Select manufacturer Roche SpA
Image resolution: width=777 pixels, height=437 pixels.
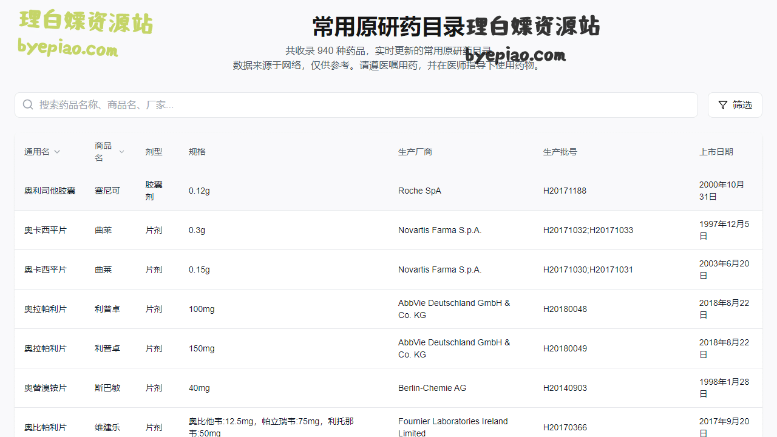tap(419, 191)
